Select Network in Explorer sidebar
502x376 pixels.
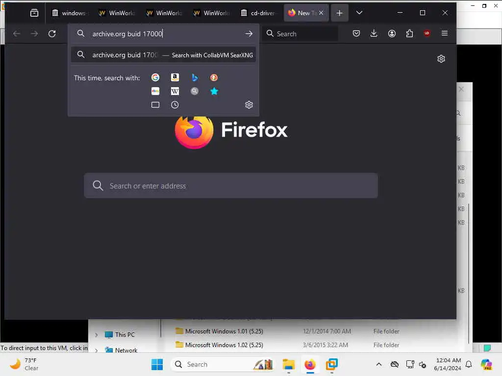coord(121,350)
